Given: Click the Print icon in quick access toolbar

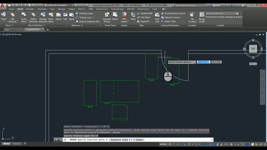Looking at the screenshot, I should [x=29, y=5].
